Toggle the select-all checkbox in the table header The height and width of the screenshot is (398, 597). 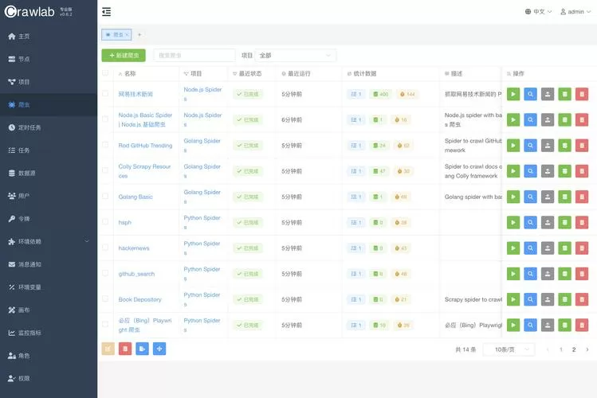click(105, 73)
